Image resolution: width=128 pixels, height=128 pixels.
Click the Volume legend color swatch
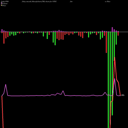click(2, 3)
